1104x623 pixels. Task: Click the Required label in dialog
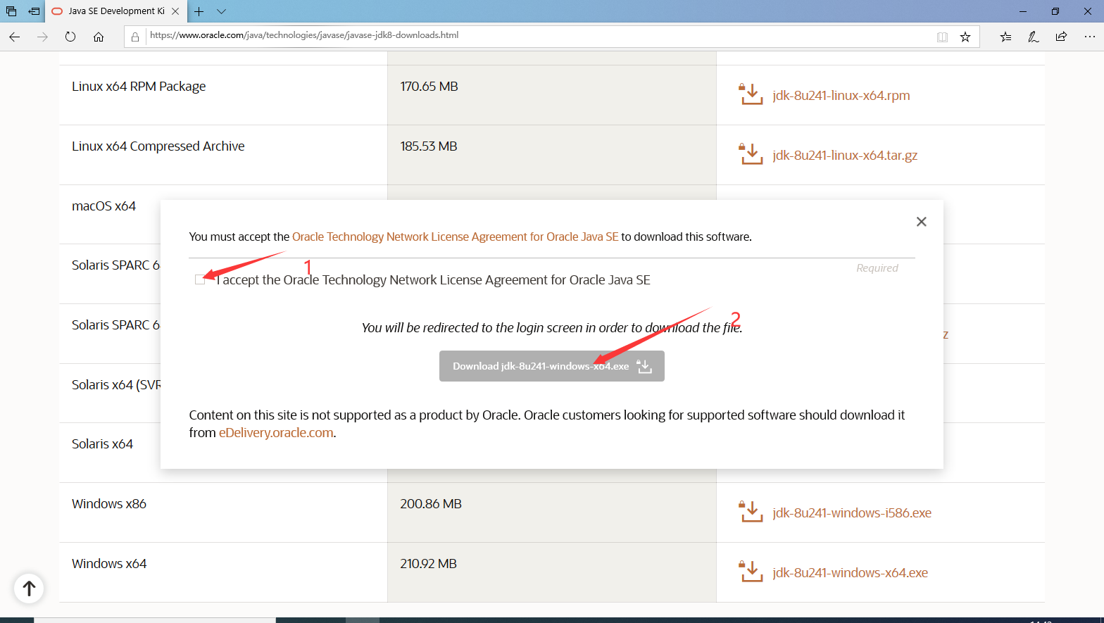pyautogui.click(x=877, y=268)
